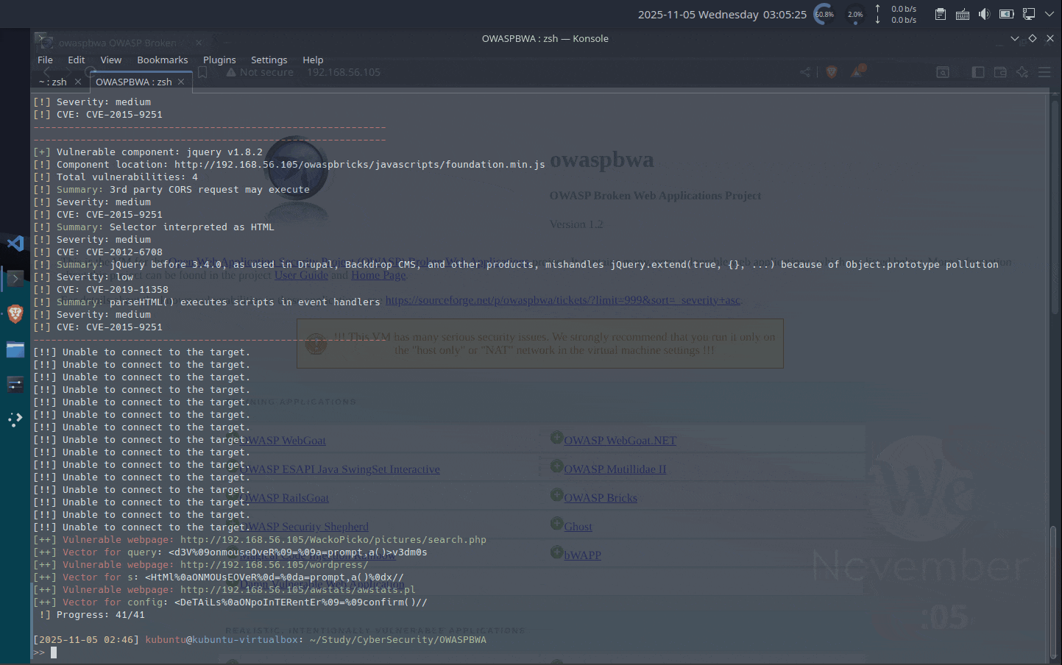
Task: Open the volume speaker tray icon
Action: [x=984, y=14]
